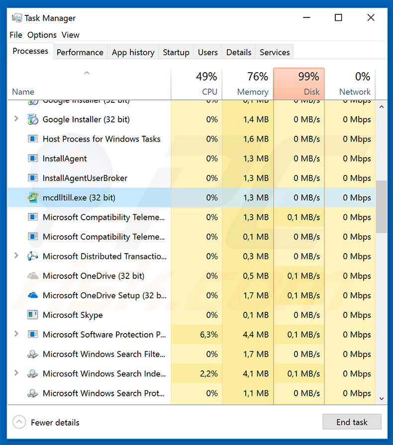Select Microsoft OneDrive (32 bit) process name
This screenshot has height=445, width=393.
pos(94,276)
